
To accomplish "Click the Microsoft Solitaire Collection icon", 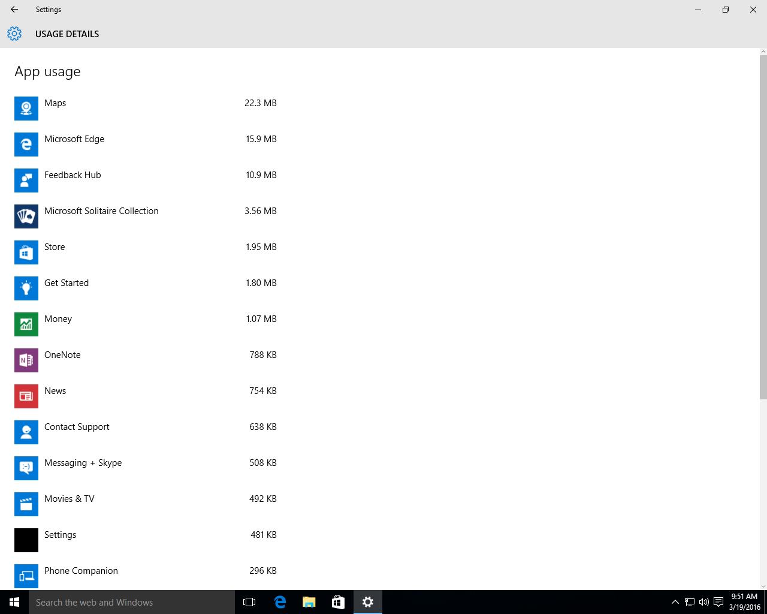I will (x=26, y=216).
